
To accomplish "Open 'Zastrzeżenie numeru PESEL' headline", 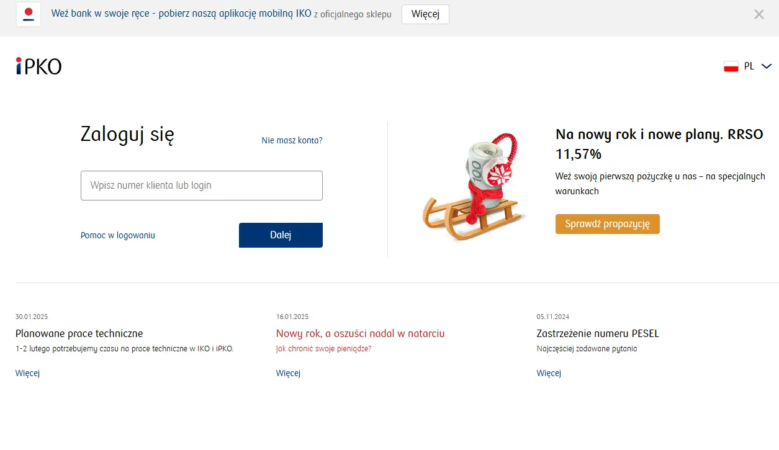I will coord(597,333).
